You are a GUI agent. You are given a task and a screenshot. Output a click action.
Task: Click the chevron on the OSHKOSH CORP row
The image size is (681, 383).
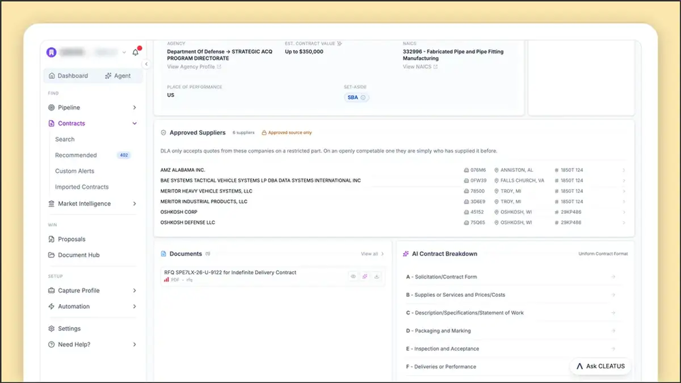coord(624,212)
